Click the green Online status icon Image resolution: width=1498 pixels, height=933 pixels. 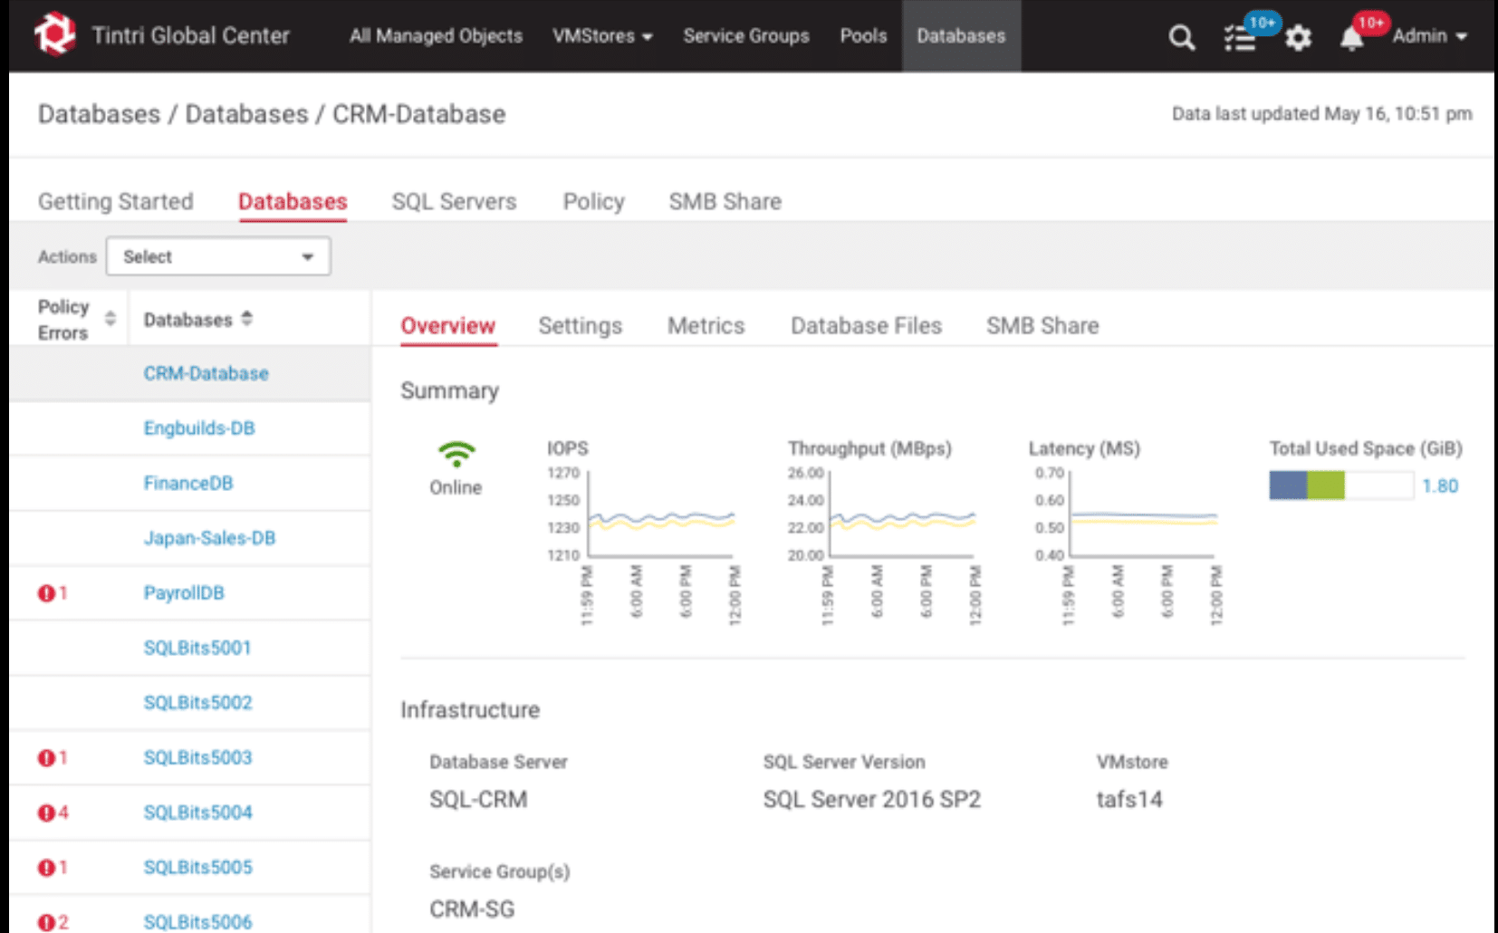[x=456, y=453]
